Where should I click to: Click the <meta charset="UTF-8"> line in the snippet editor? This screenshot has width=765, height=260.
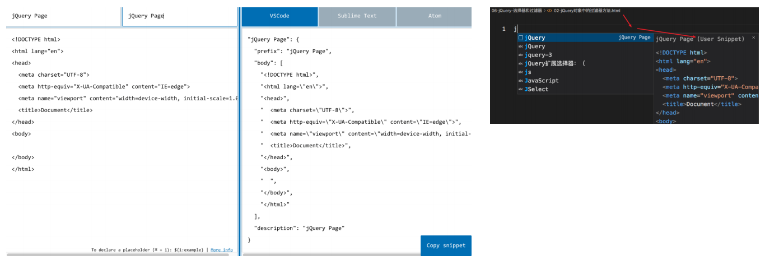coord(54,75)
